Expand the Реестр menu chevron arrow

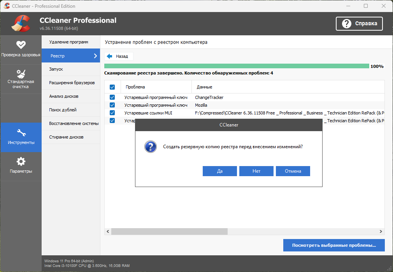click(x=95, y=56)
